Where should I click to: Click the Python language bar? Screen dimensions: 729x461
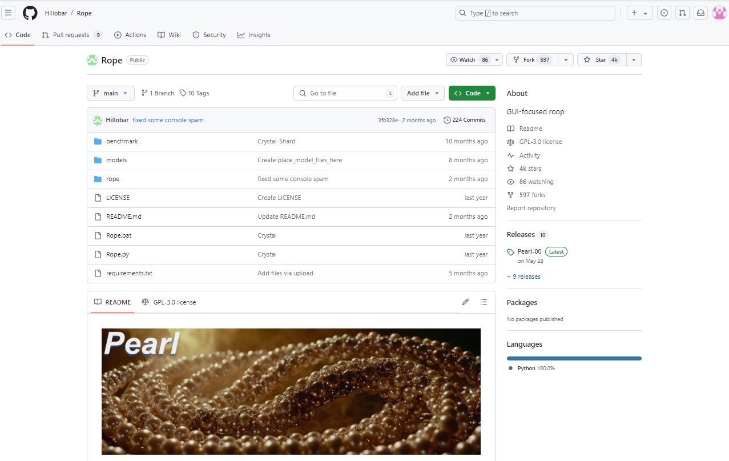[574, 358]
